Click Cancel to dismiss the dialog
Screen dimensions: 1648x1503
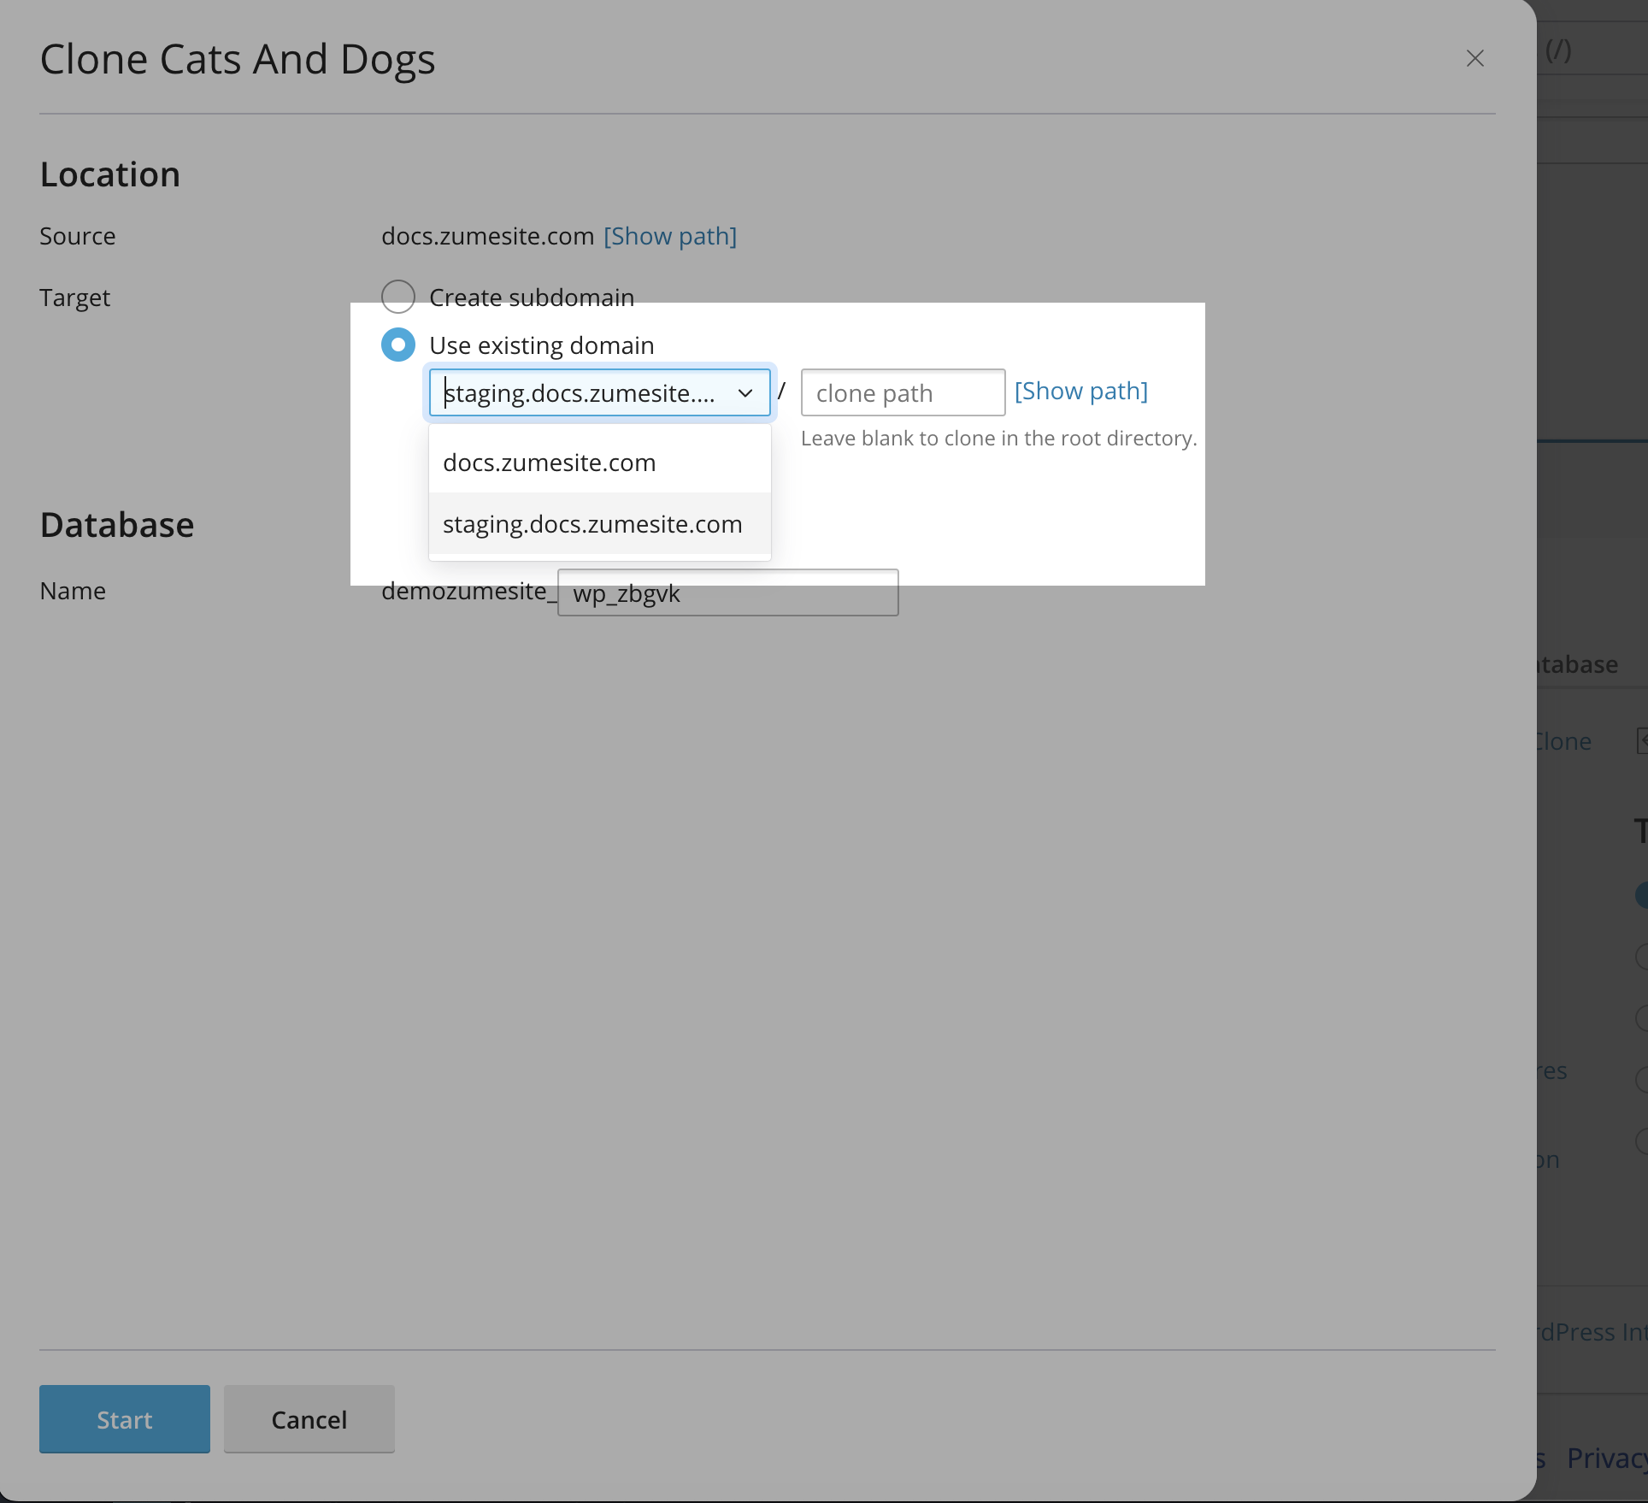[309, 1418]
